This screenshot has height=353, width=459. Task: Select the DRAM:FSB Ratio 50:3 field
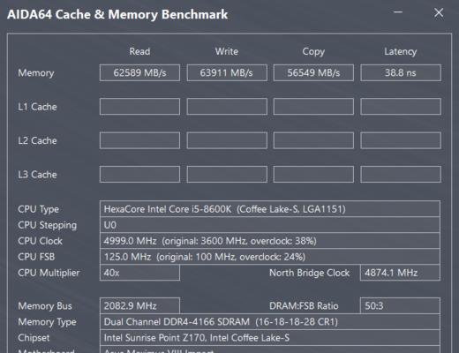pyautogui.click(x=401, y=305)
